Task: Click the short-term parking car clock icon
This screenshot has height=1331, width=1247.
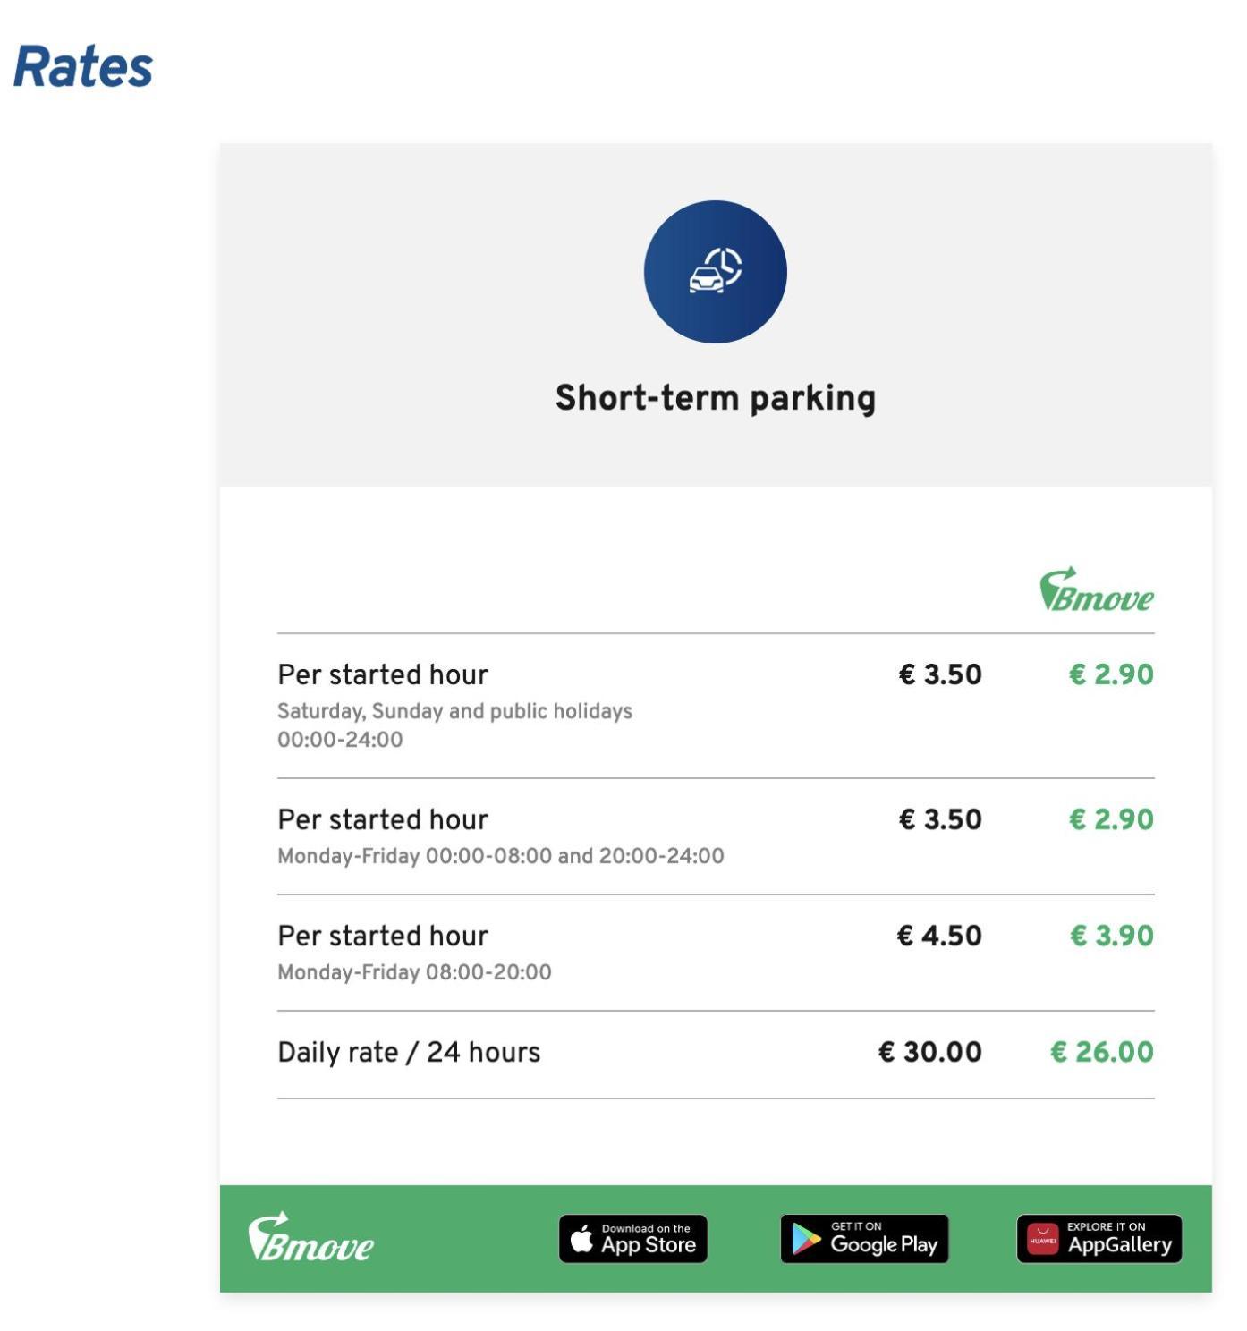Action: [x=715, y=271]
